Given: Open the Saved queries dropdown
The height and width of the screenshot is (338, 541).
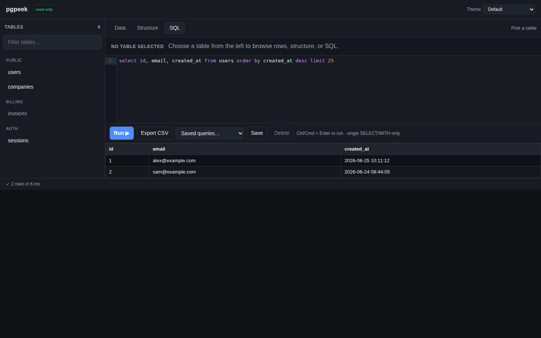Looking at the screenshot, I should click(210, 133).
